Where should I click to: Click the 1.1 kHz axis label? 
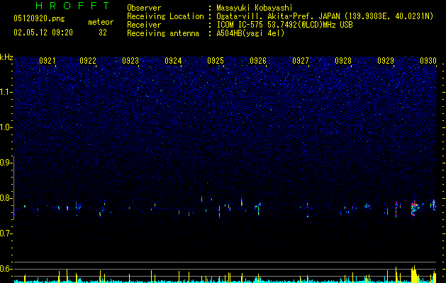click(5, 92)
